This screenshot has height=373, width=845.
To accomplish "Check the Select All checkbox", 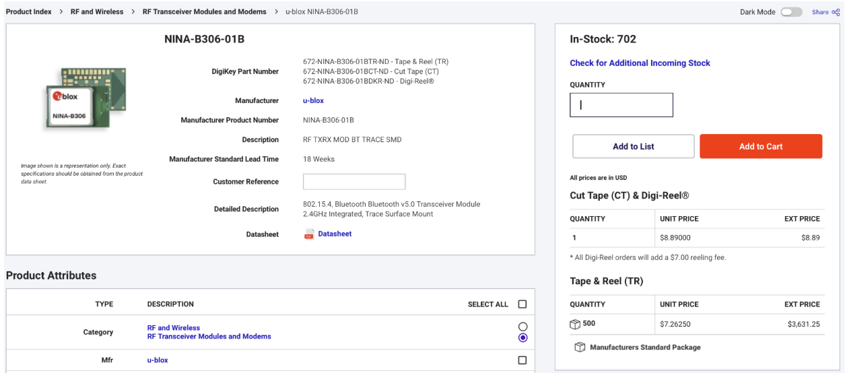I will [x=522, y=304].
